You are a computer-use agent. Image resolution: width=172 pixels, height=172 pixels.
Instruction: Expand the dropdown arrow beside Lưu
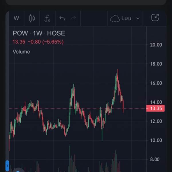[x=138, y=19]
